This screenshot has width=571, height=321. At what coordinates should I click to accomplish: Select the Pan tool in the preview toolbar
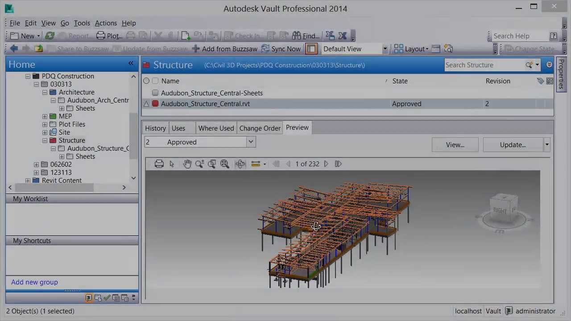point(187,164)
